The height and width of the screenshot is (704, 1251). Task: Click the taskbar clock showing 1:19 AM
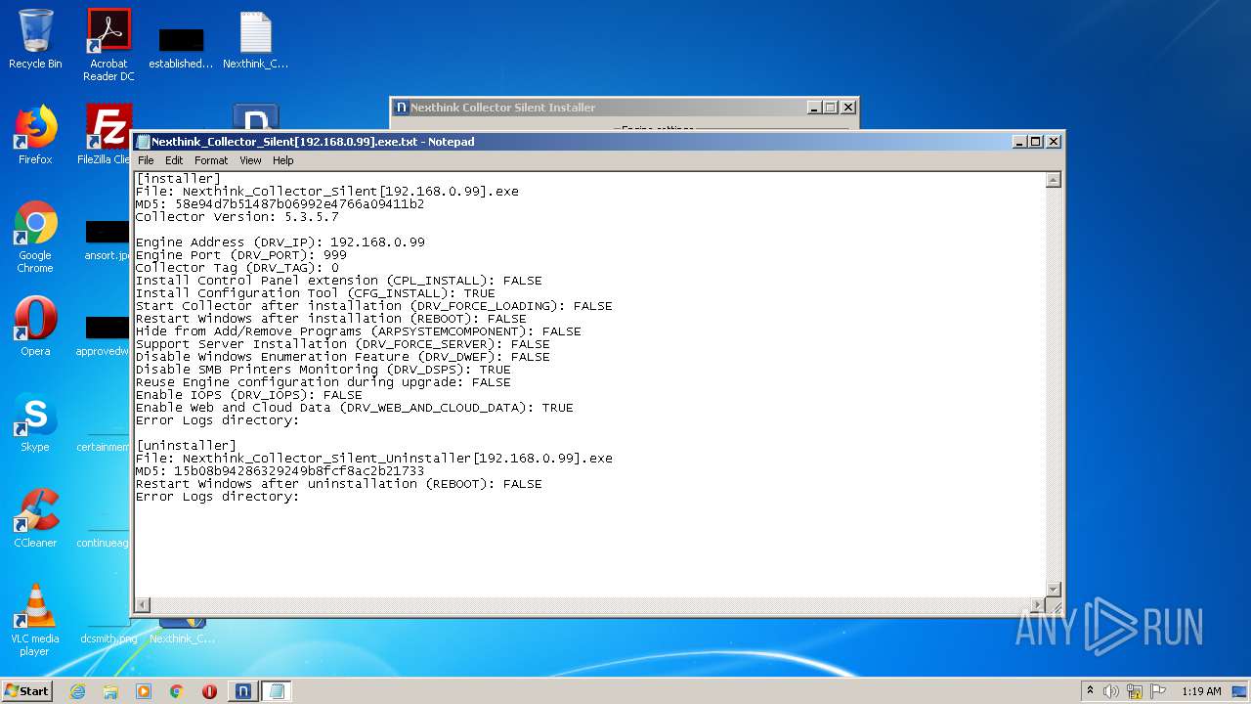click(1201, 691)
